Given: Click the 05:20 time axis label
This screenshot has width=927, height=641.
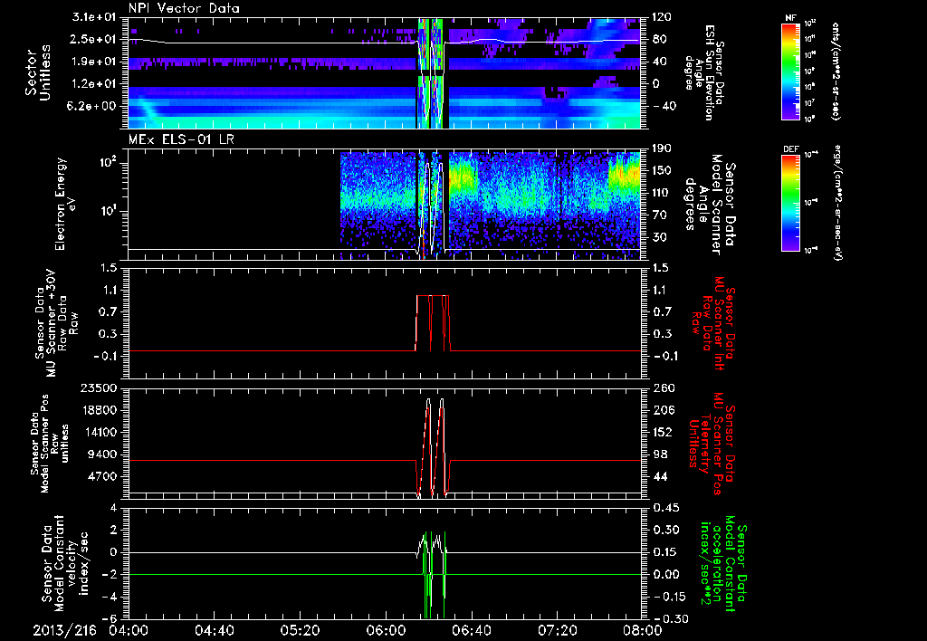Looking at the screenshot, I should 300,629.
